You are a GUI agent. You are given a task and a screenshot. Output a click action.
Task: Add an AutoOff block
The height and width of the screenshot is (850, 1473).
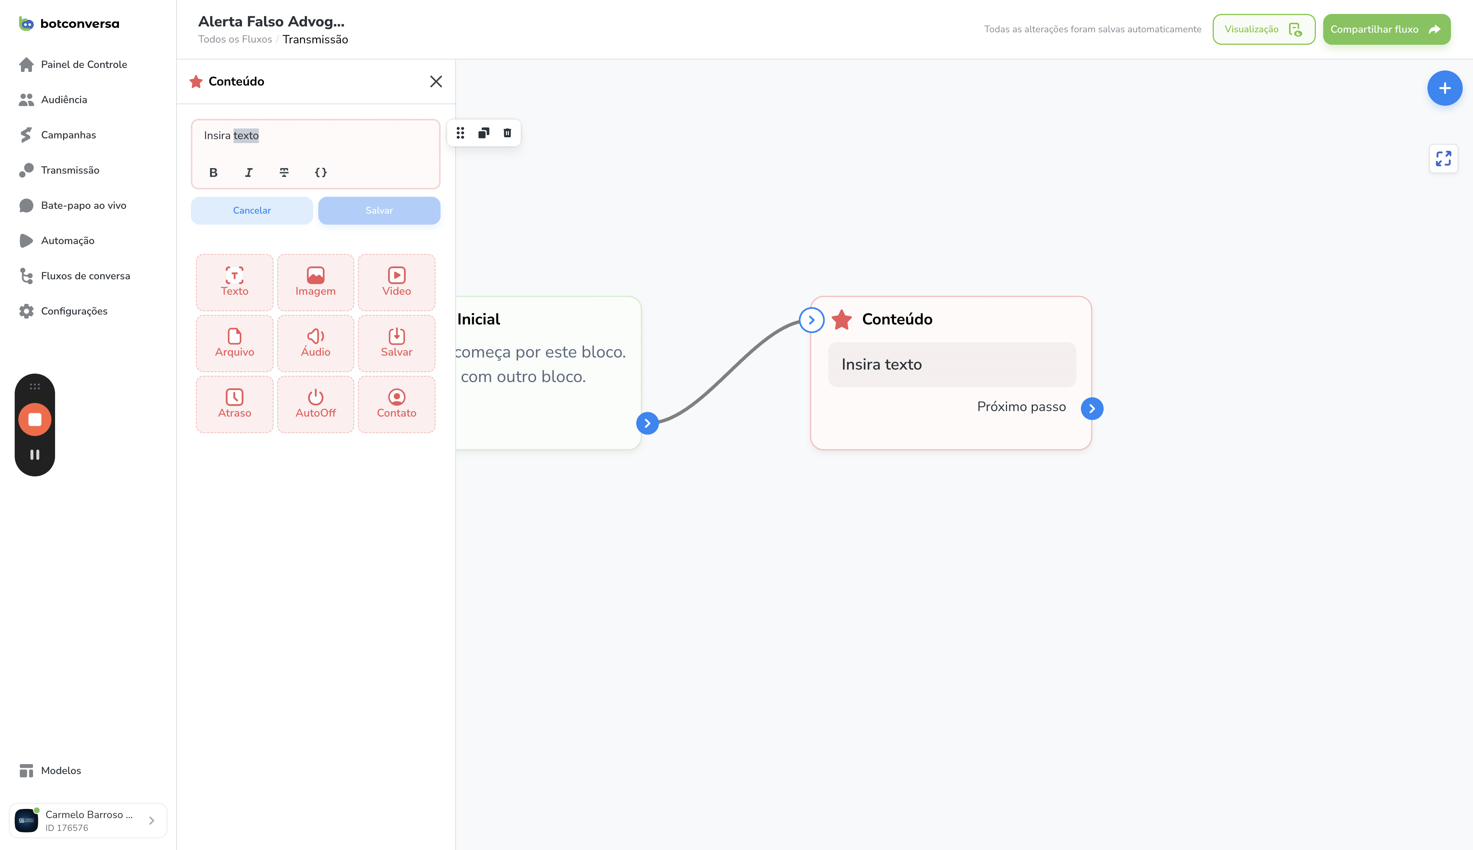(315, 404)
